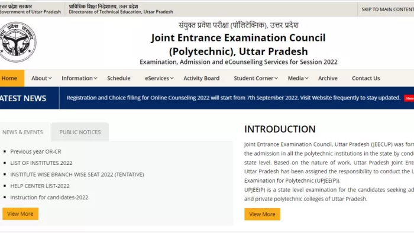The image size is (414, 233).
Task: Click View More under Introduction
Action: click(x=262, y=214)
